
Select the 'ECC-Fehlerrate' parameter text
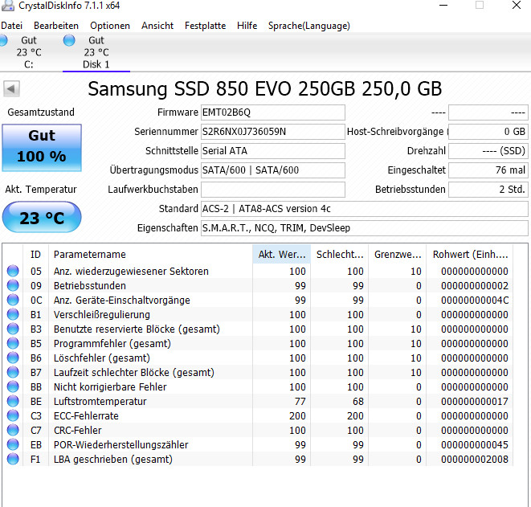click(x=86, y=416)
